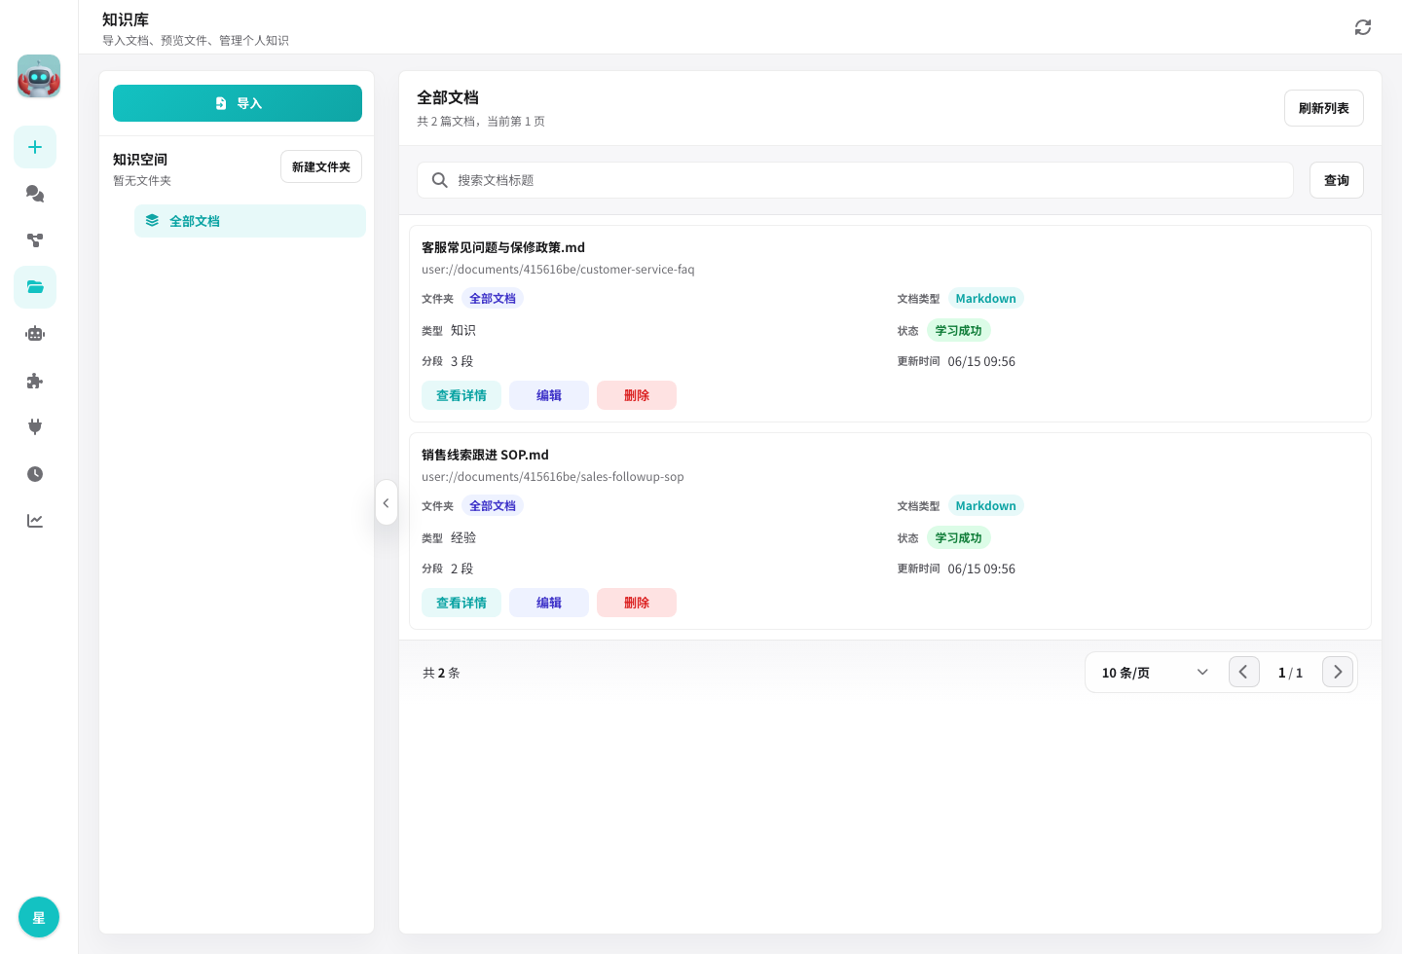Select 全部文档 in the knowledge space tree
1402x954 pixels.
tap(250, 221)
